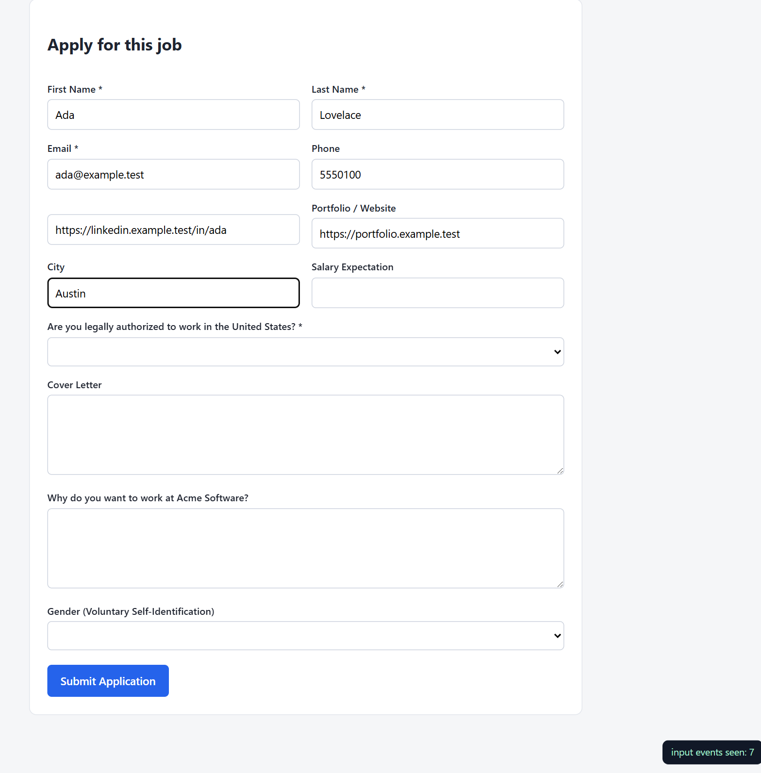Click the Phone field showing 5550100
This screenshot has height=773, width=761.
tap(438, 174)
